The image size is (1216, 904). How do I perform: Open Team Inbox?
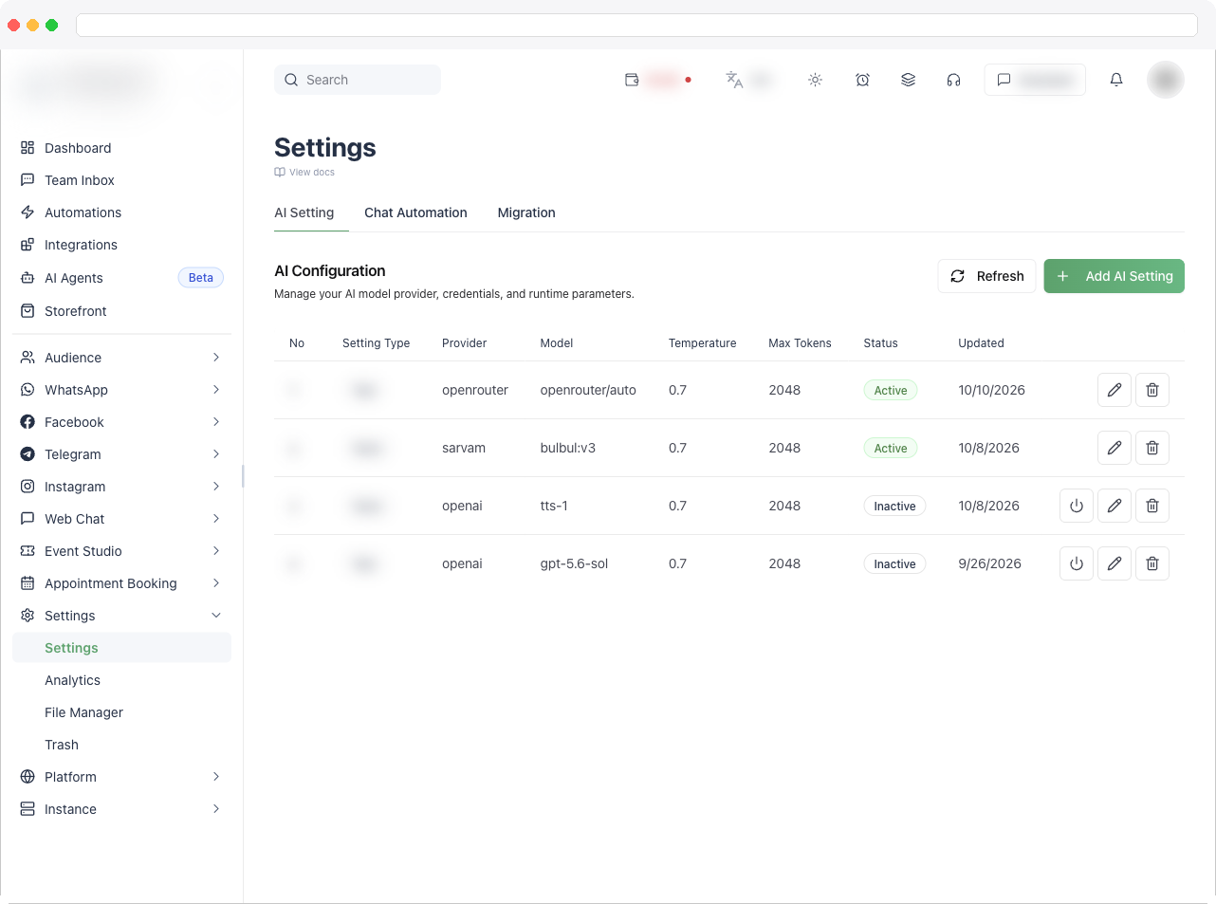121,180
